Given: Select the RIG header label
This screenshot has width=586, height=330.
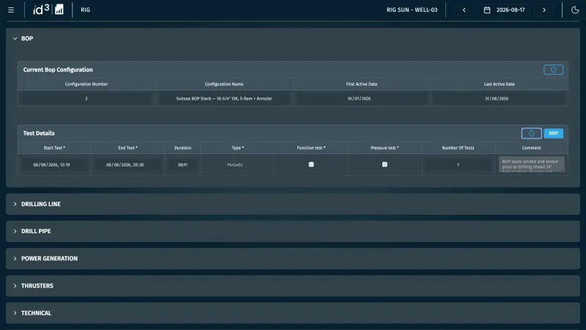Looking at the screenshot, I should coord(85,10).
